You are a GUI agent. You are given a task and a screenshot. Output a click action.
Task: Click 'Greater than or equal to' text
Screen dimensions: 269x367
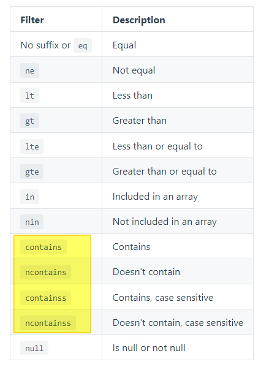[164, 172]
